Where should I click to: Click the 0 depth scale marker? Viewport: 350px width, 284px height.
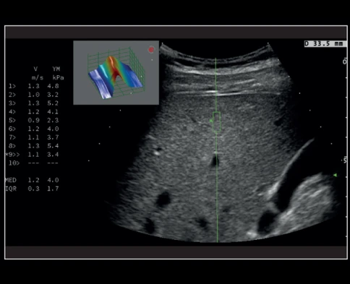click(x=345, y=61)
